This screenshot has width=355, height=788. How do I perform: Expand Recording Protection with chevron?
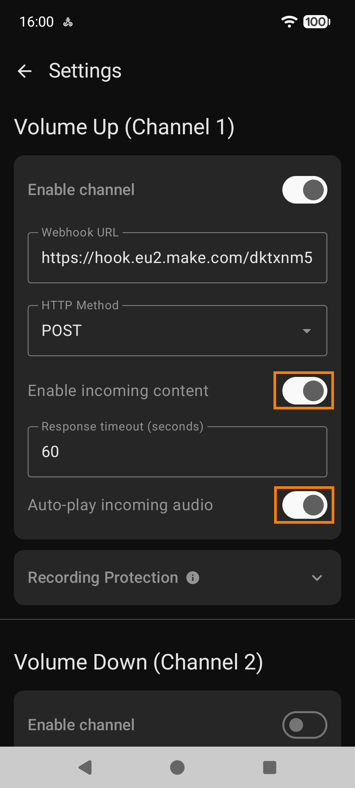point(317,578)
